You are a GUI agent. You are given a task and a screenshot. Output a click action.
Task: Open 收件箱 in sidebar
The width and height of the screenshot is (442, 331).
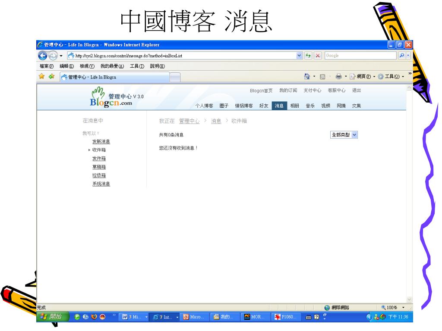click(x=99, y=150)
